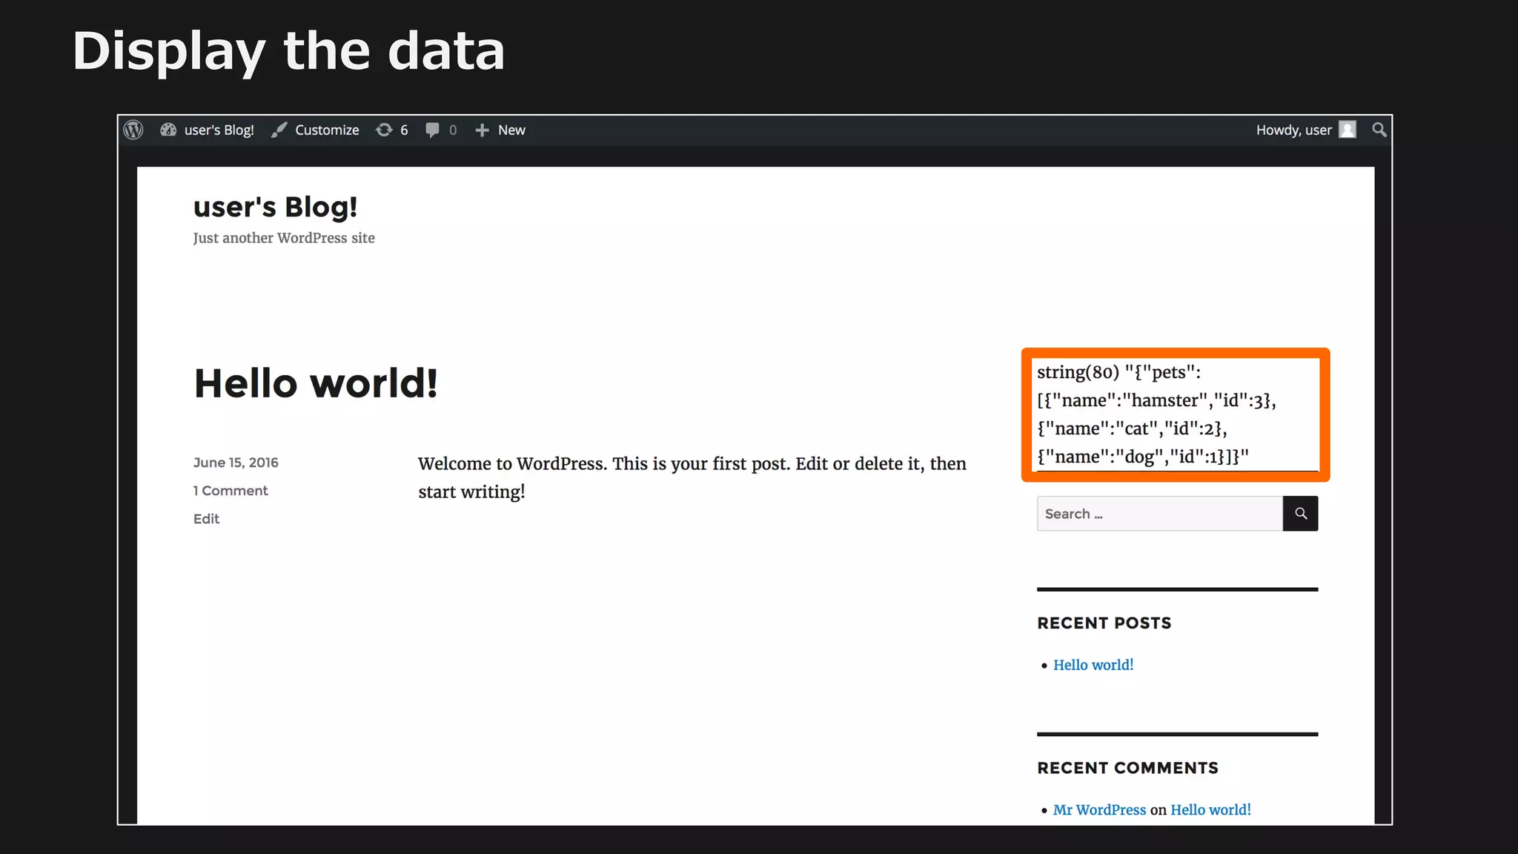Open the user's Blog! site title
The height and width of the screenshot is (854, 1518).
(276, 207)
